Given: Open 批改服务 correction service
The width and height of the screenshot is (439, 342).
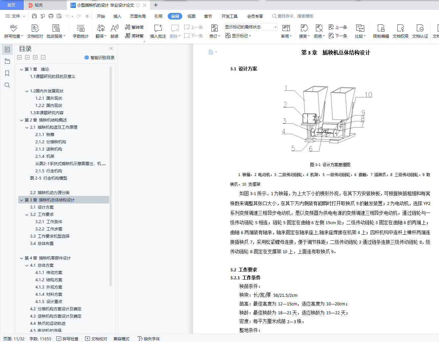Looking at the screenshot, I should tap(56, 31).
